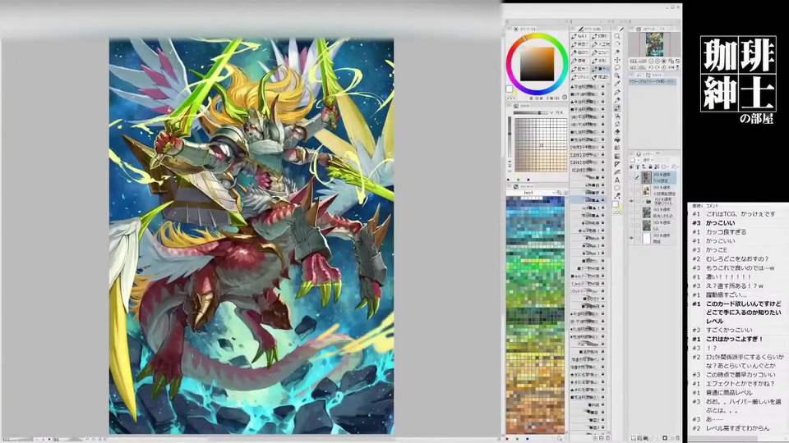Hide the white paper layer
This screenshot has width=789, height=443.
click(631, 238)
